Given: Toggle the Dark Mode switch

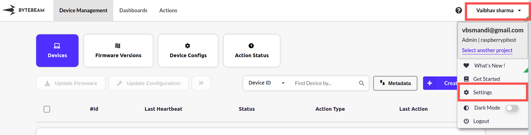Looking at the screenshot, I should point(512,108).
